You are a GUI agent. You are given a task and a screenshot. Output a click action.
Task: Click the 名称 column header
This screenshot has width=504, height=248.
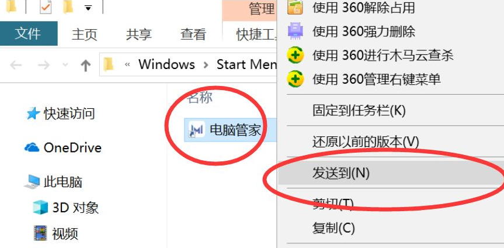pos(200,98)
